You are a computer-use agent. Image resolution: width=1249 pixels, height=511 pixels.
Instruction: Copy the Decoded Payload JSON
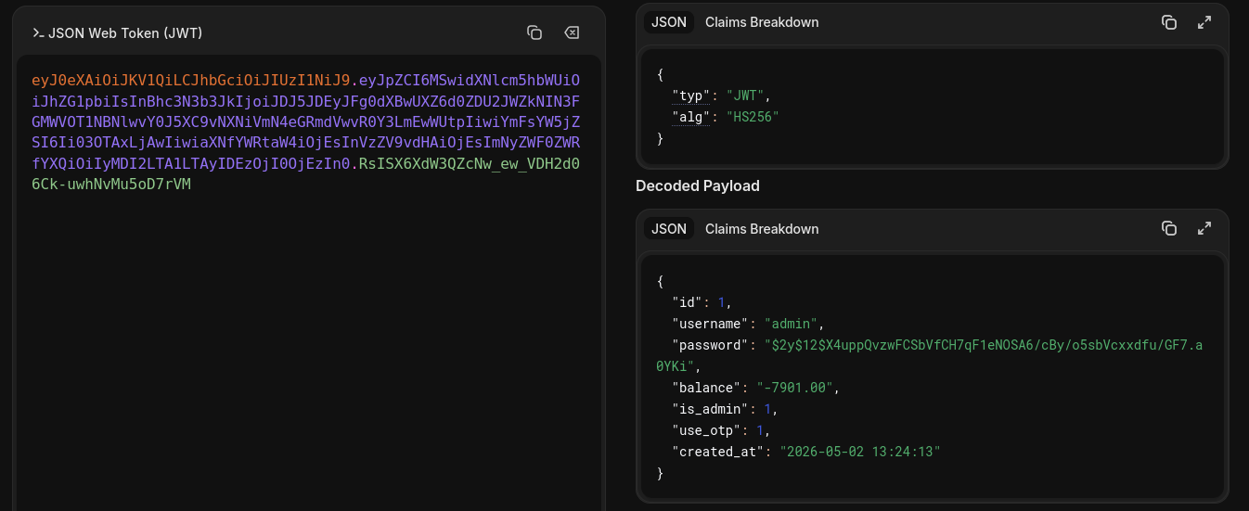(1169, 228)
